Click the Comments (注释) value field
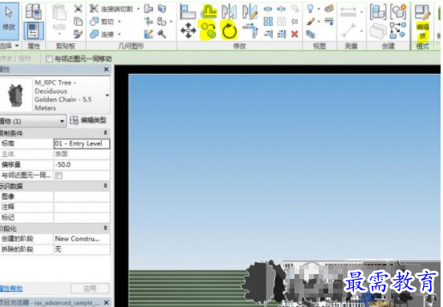Viewport: 443px width, 307px height. [82, 207]
